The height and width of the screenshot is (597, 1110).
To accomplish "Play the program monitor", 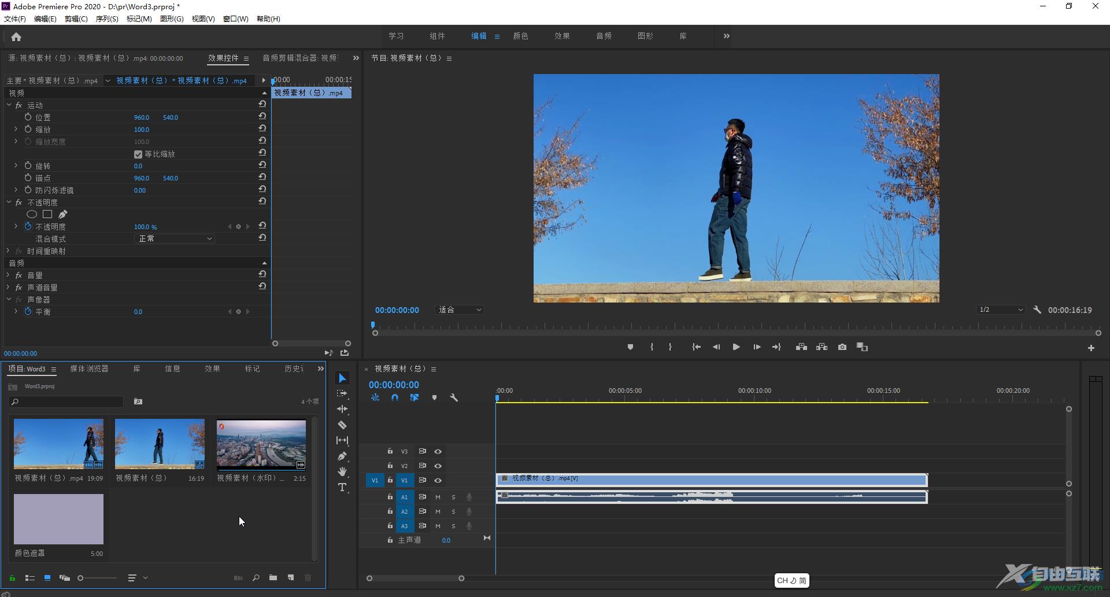I will pyautogui.click(x=736, y=347).
